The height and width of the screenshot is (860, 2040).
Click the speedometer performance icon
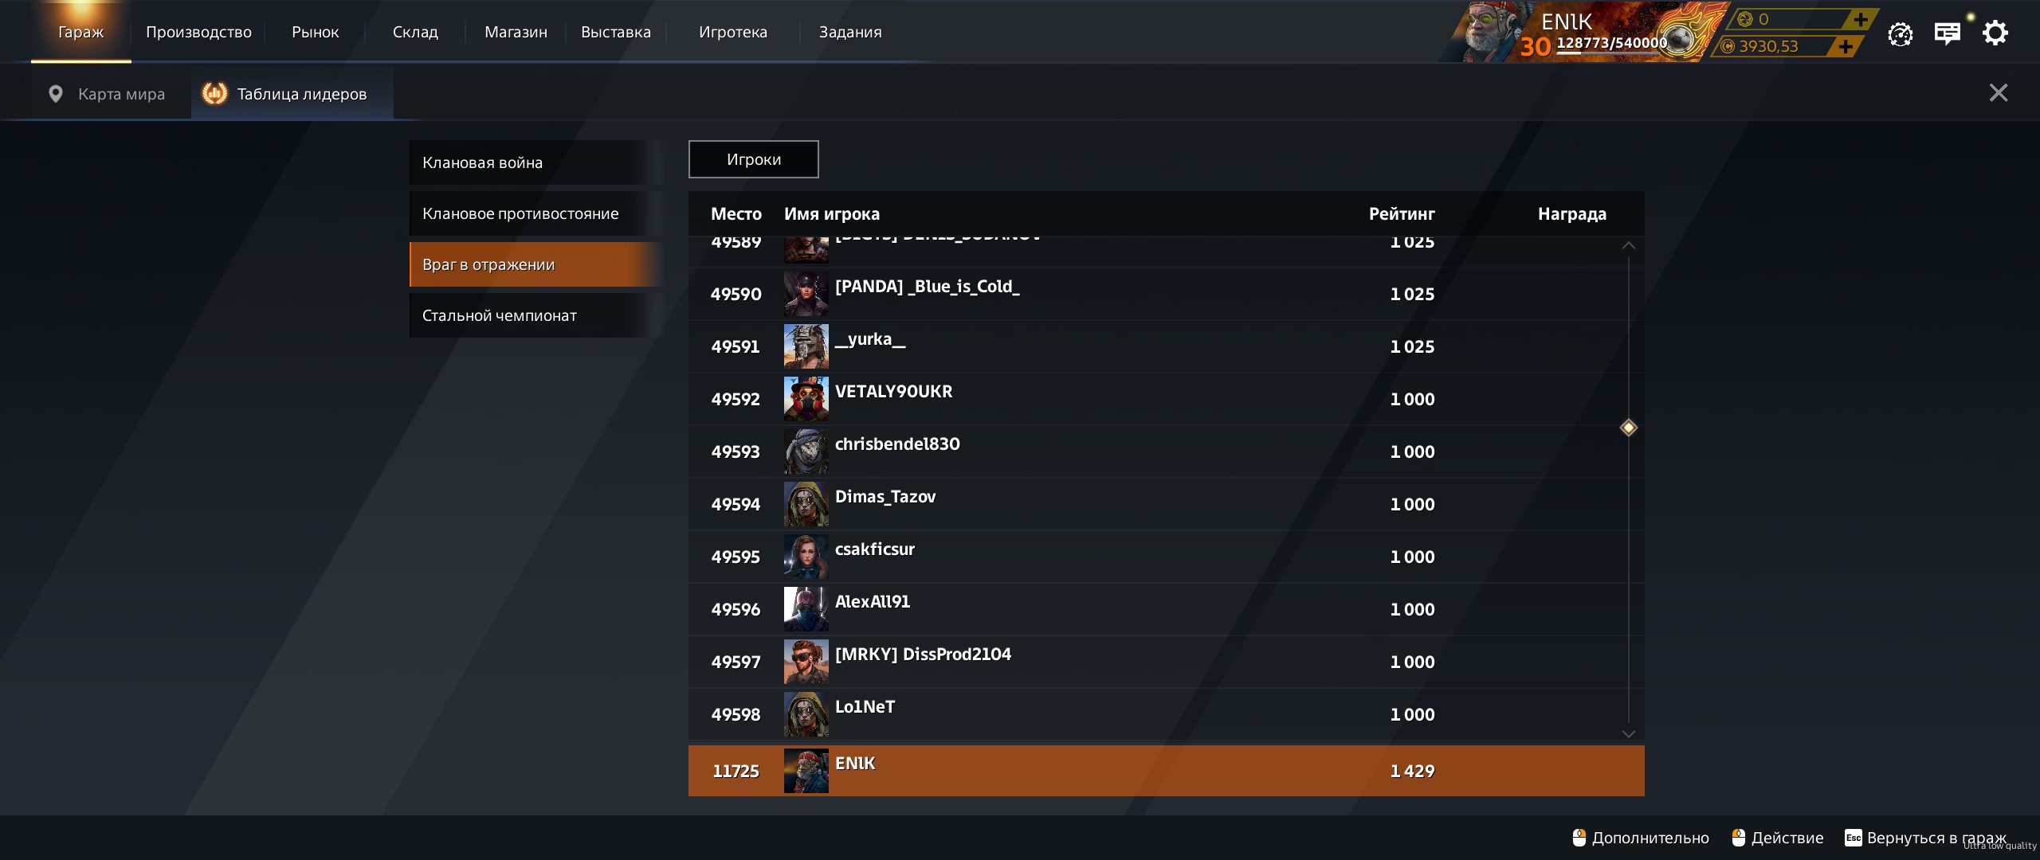1901,34
